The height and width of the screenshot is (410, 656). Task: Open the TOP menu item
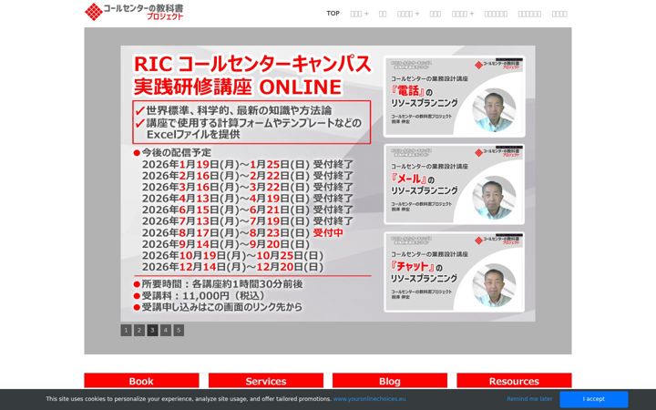tap(333, 14)
